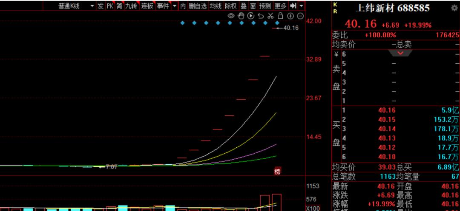Zoom out with the minus icon
The image size is (460, 211).
click(300, 16)
